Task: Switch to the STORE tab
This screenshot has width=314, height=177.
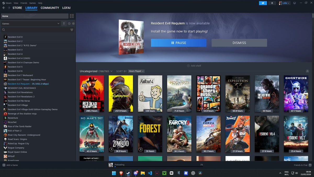Action: (17, 8)
